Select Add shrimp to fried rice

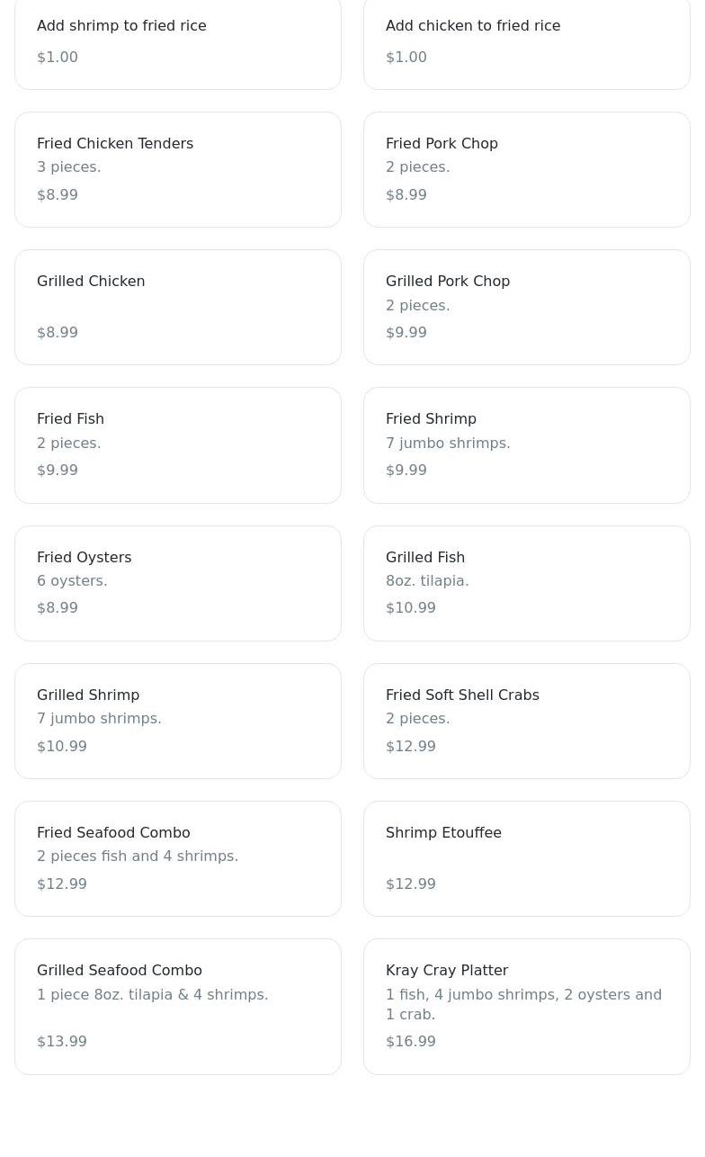point(178,41)
